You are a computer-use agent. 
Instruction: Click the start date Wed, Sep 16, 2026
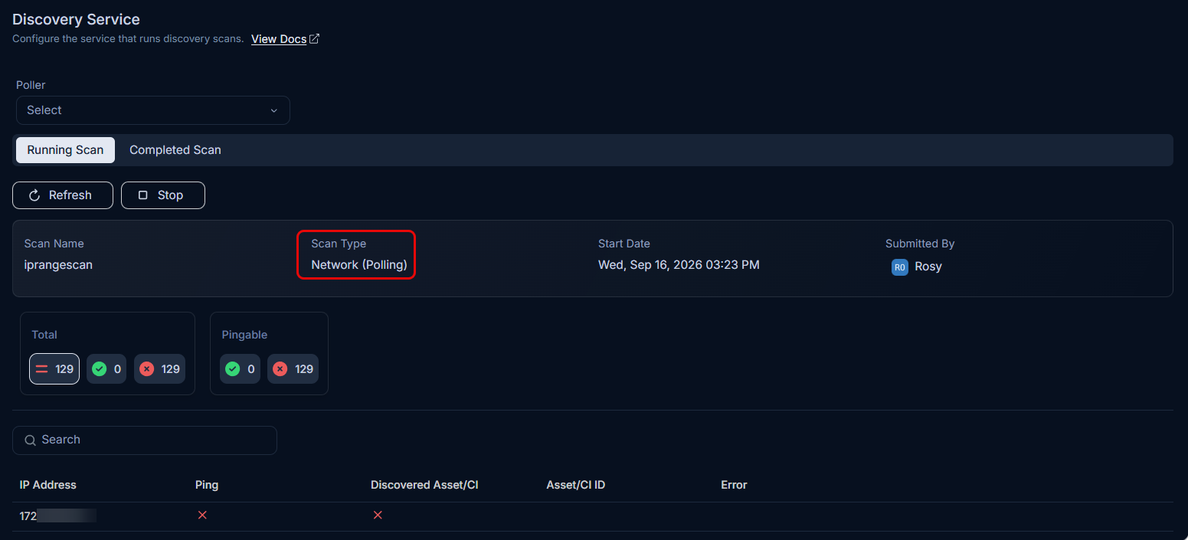click(679, 265)
